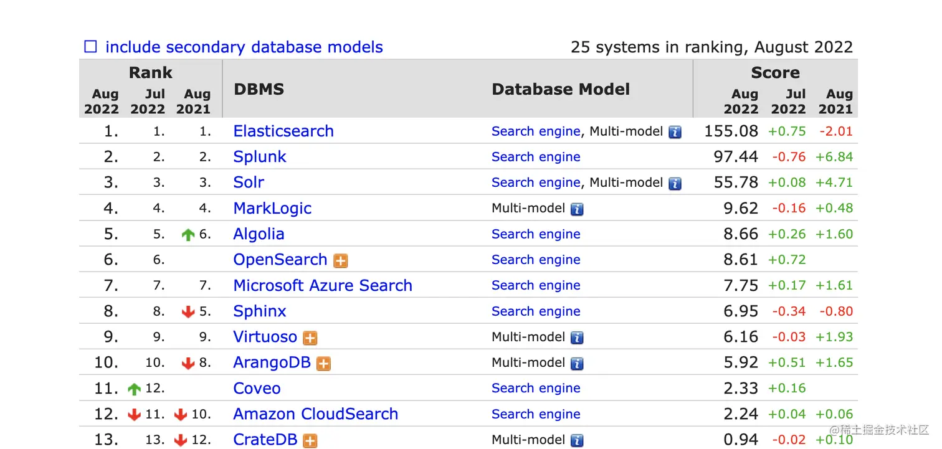Open the Sphinx DBMS link

[260, 311]
